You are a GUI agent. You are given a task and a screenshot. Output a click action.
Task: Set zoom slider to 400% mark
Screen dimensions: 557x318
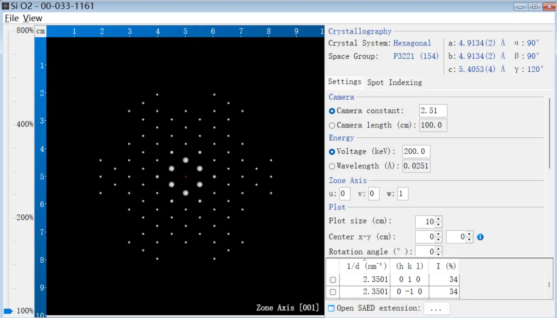(x=14, y=124)
